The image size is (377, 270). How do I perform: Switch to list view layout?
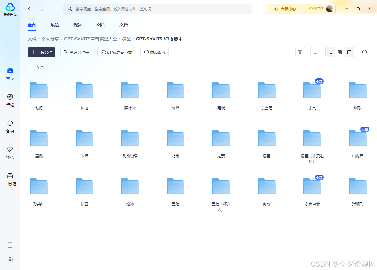click(x=331, y=52)
